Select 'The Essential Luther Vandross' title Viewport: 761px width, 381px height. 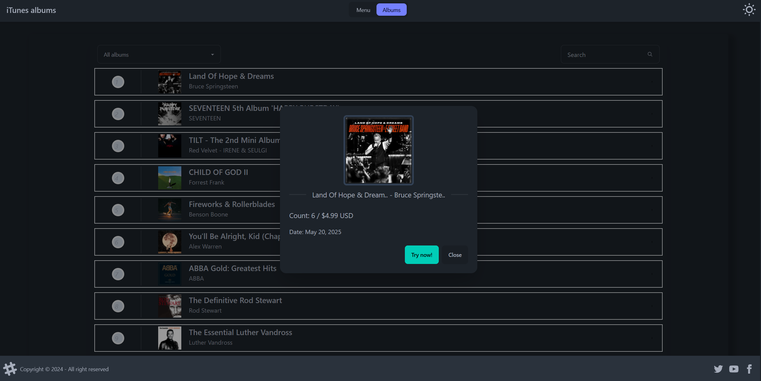click(x=241, y=332)
